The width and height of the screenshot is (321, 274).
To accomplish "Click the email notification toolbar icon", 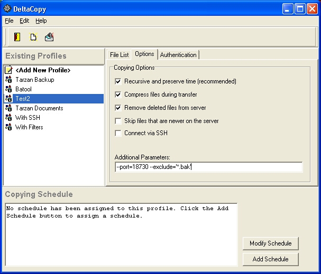I will point(49,37).
